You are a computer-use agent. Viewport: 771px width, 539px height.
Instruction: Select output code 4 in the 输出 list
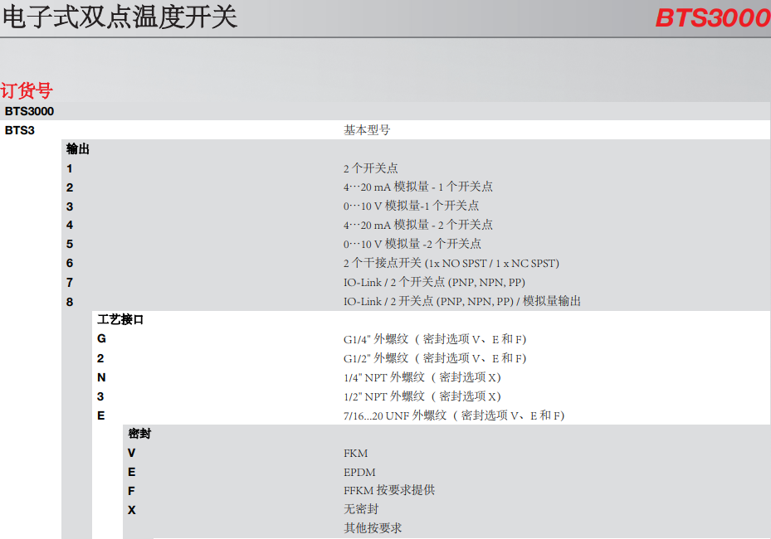pyautogui.click(x=70, y=225)
